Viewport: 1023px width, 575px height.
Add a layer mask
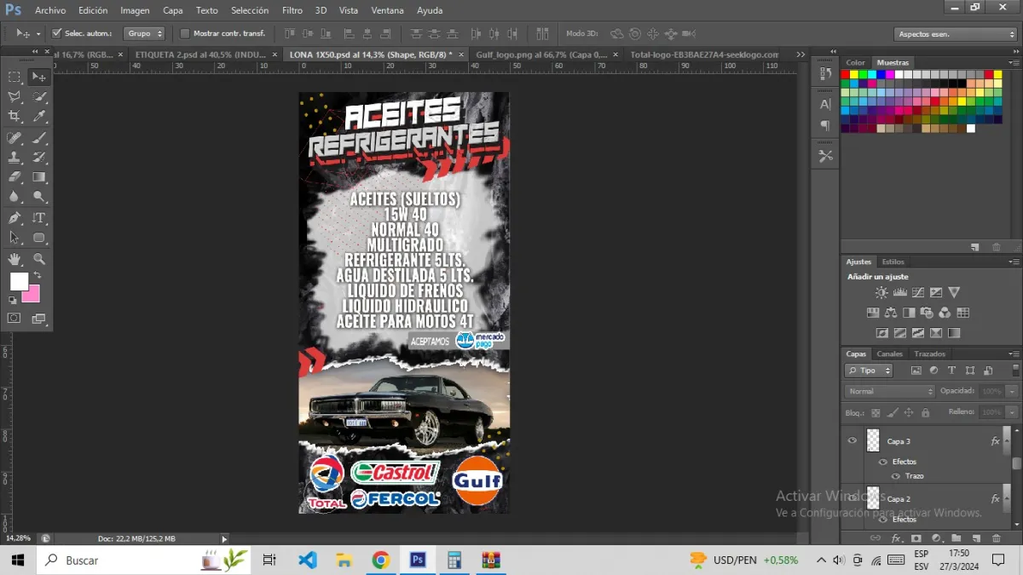pos(916,538)
